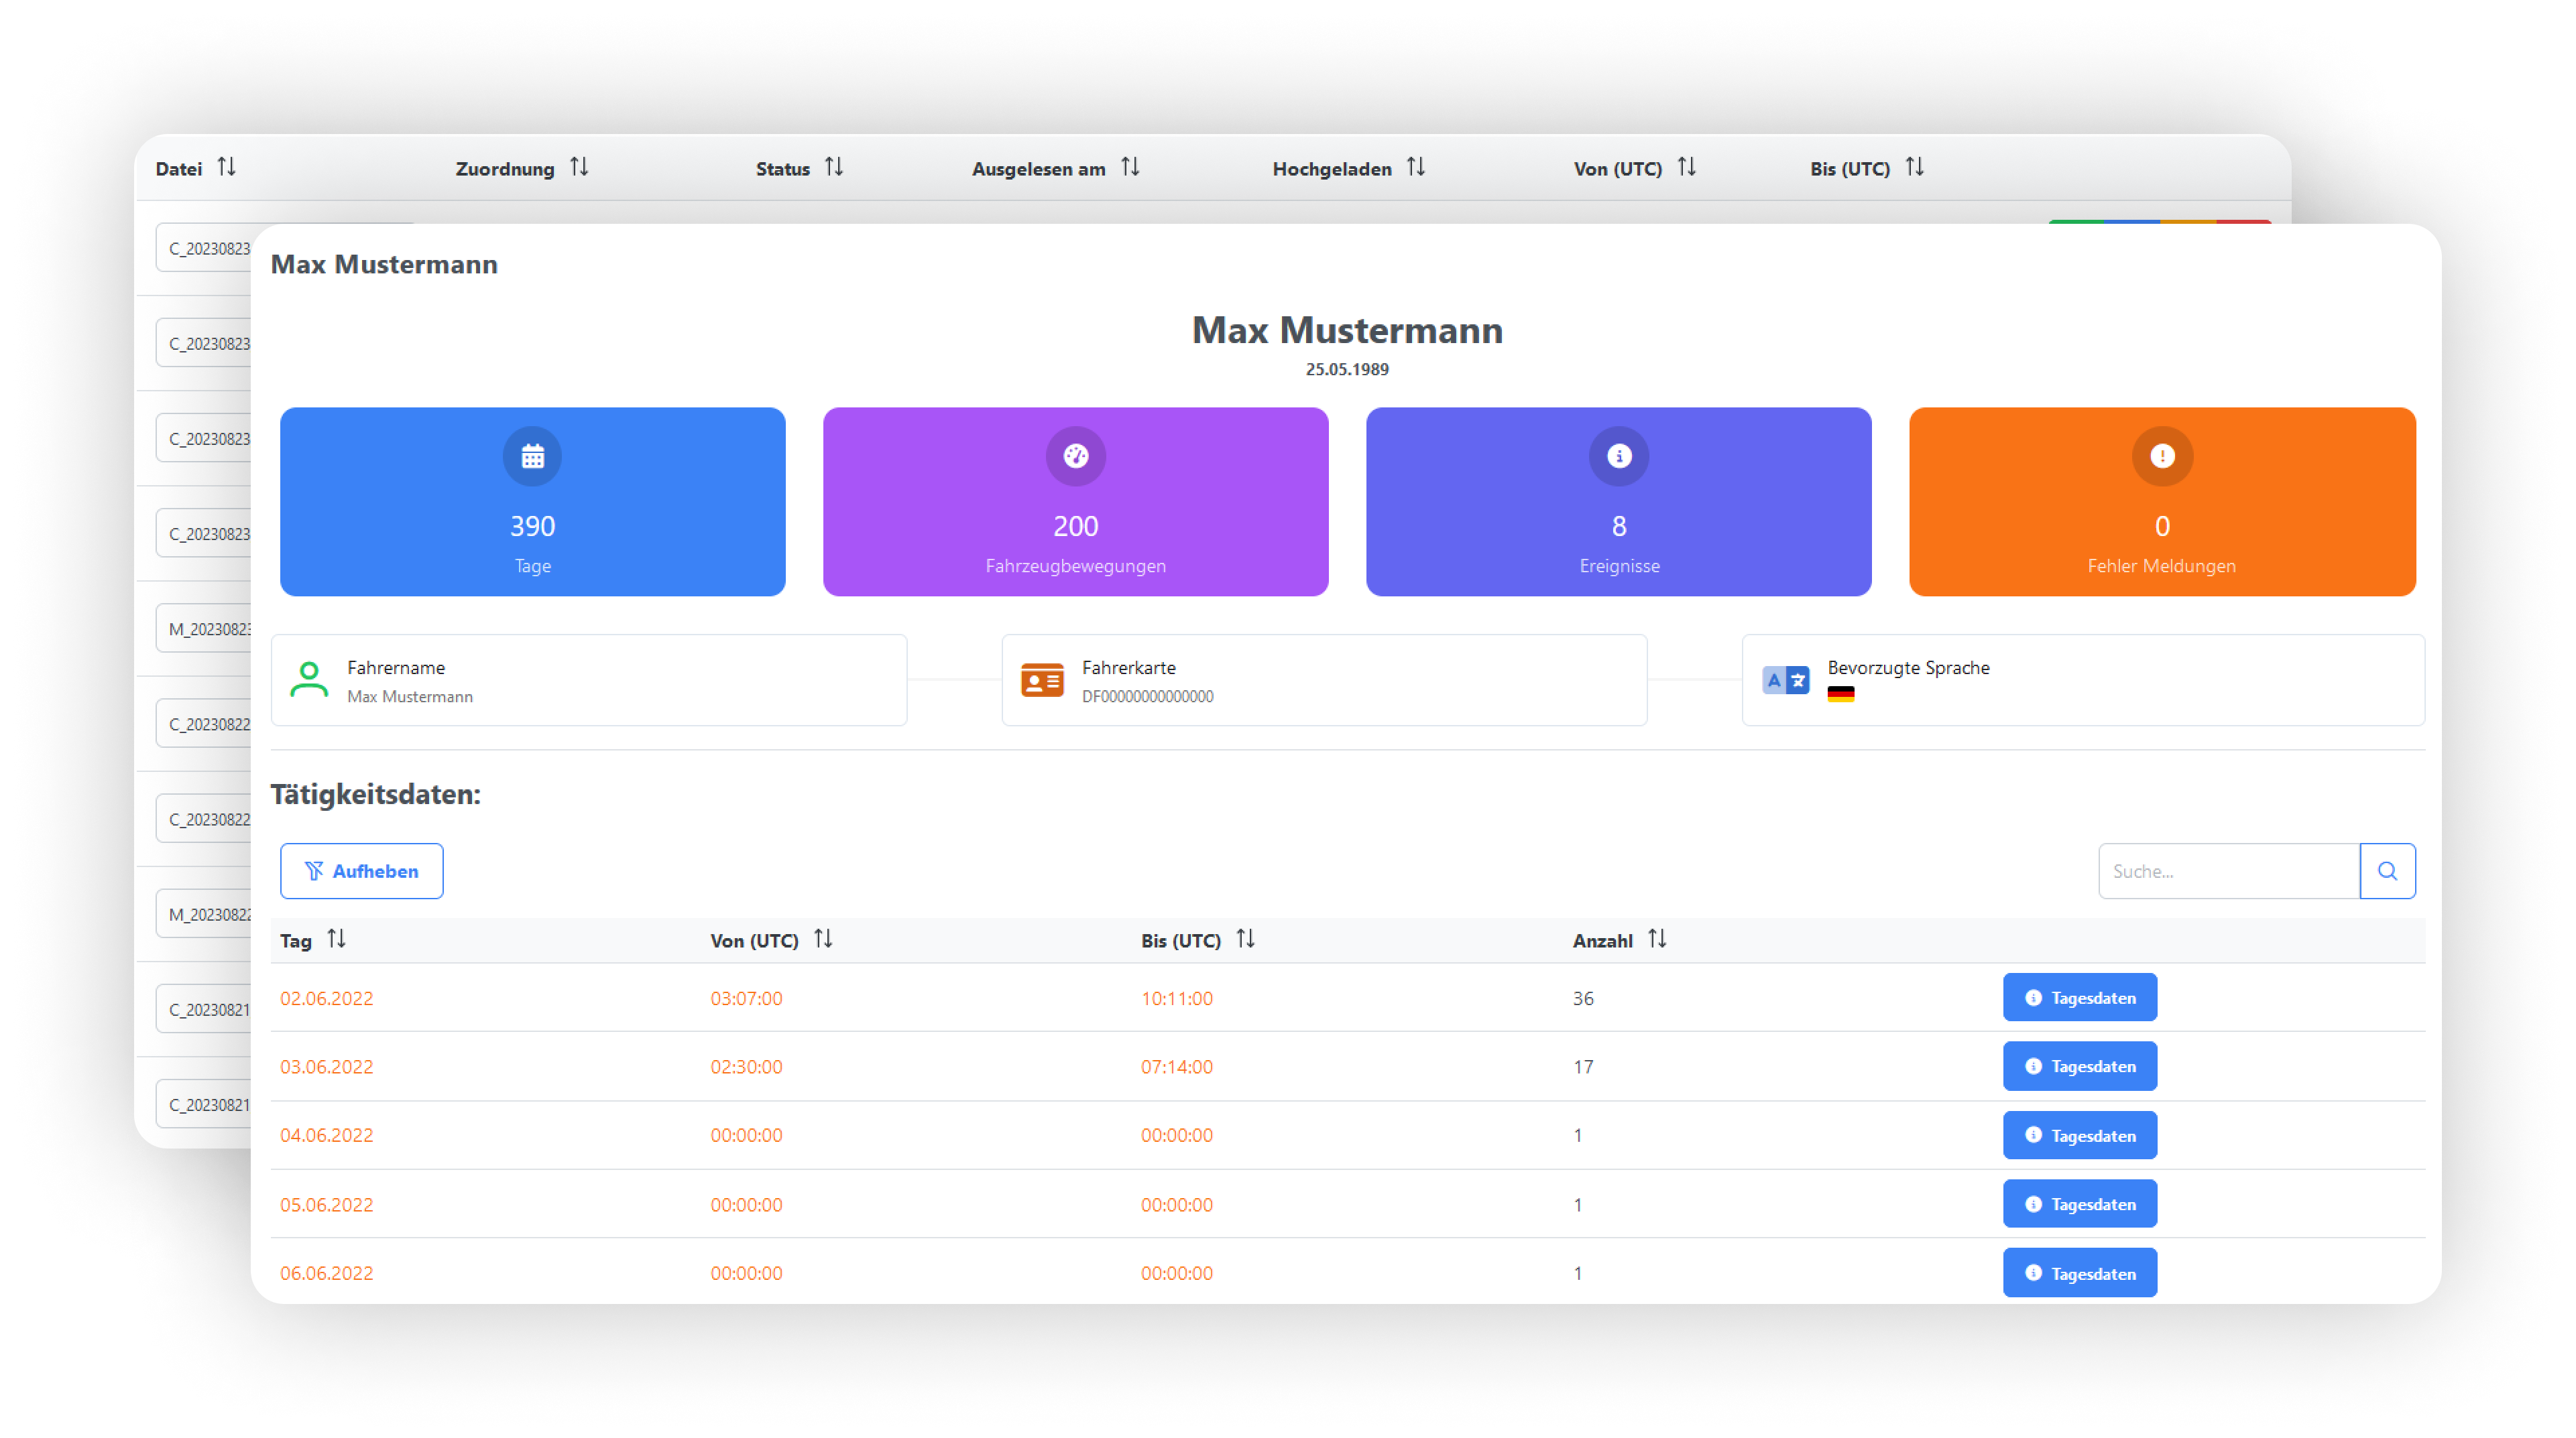Screen dimensions: 2576x1438
Task: Open the 03.06.2022 date link
Action: [x=326, y=1066]
